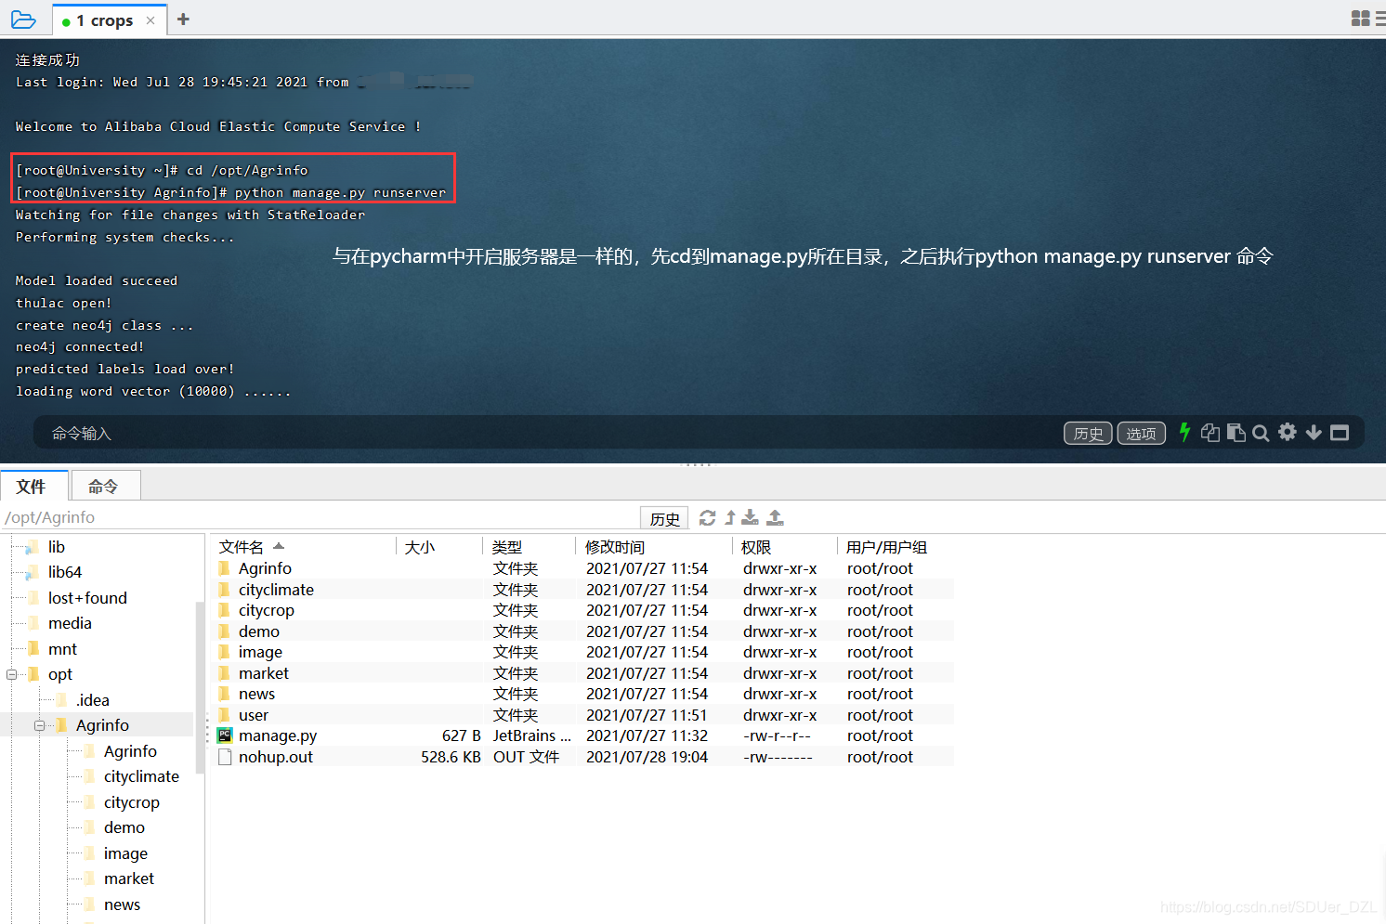The height and width of the screenshot is (924, 1386).
Task: Select news row in file list
Action: click(583, 694)
